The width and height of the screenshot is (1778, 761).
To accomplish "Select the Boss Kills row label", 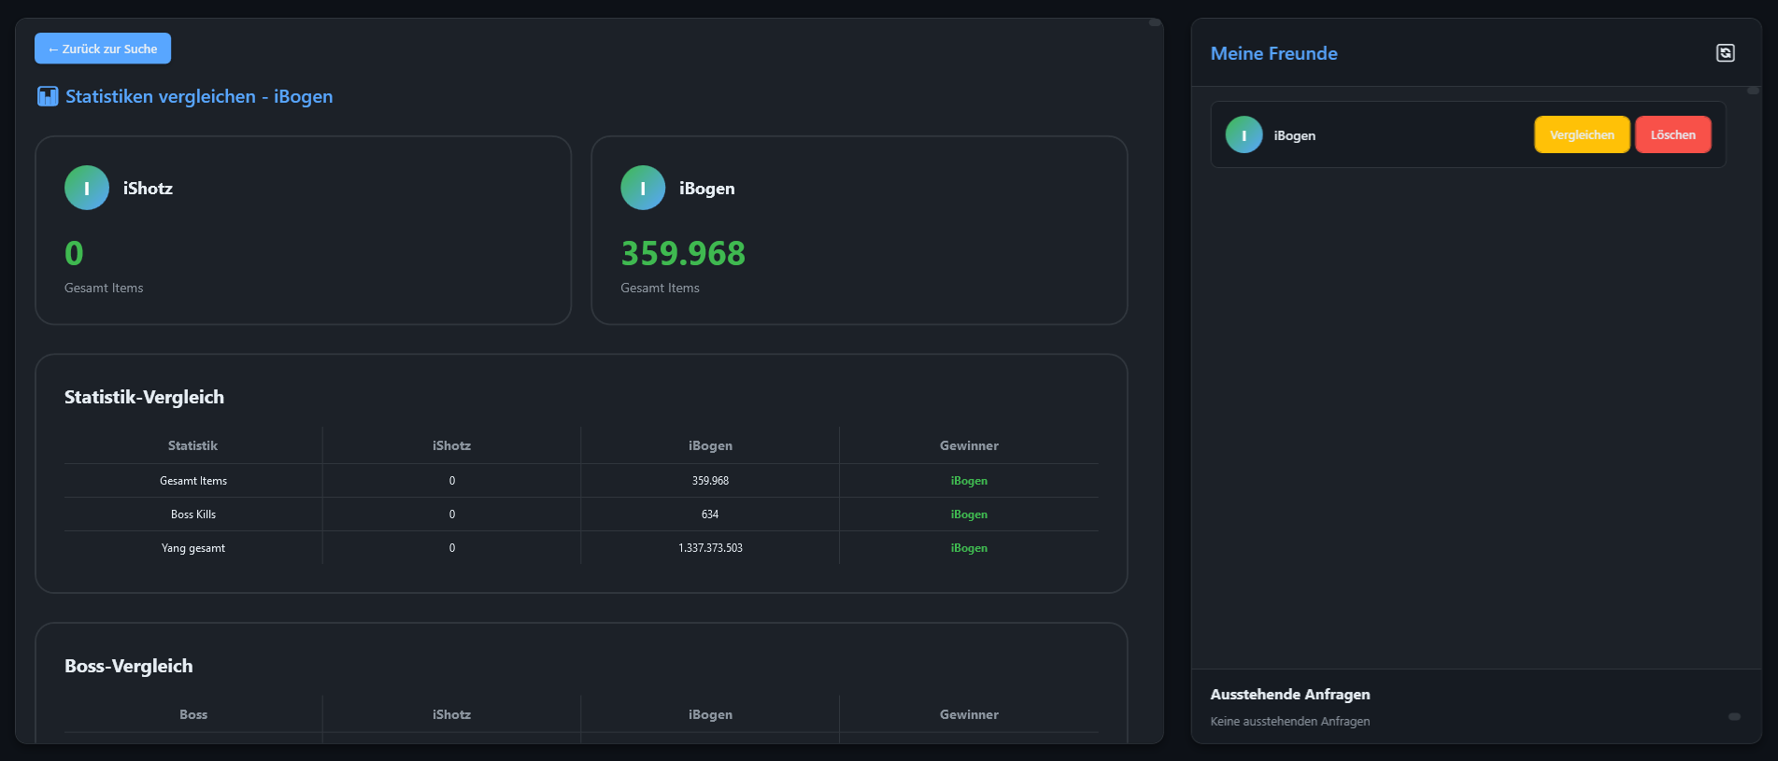I will 192,514.
